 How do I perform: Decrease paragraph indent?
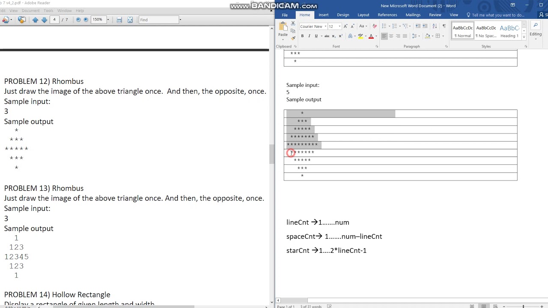click(418, 27)
